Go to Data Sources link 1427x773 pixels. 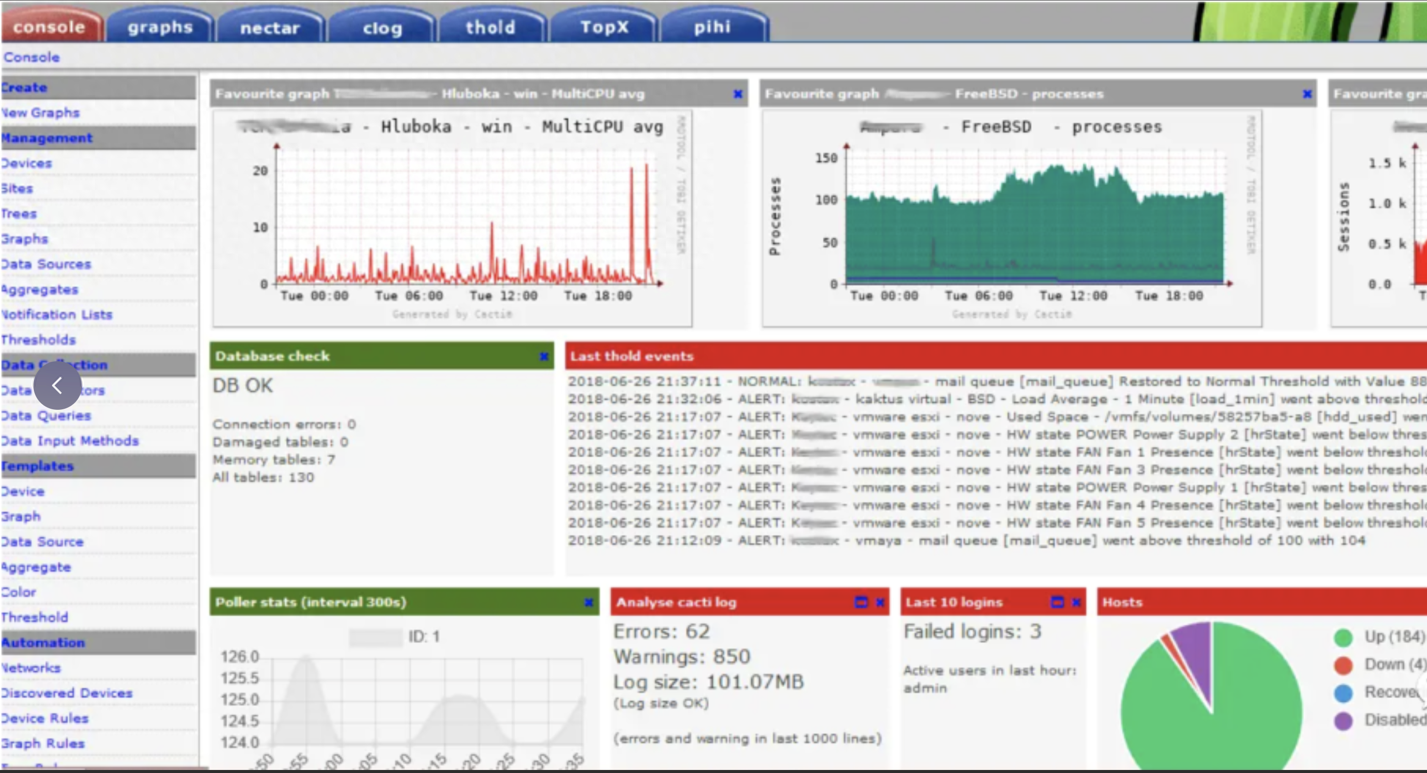pyautogui.click(x=46, y=264)
